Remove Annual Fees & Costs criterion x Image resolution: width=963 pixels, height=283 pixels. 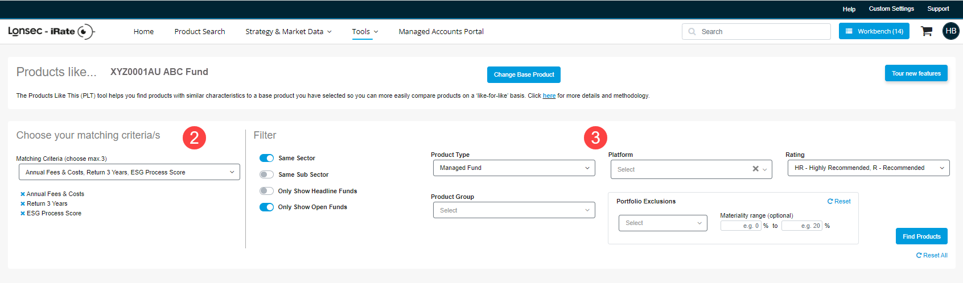click(x=23, y=194)
